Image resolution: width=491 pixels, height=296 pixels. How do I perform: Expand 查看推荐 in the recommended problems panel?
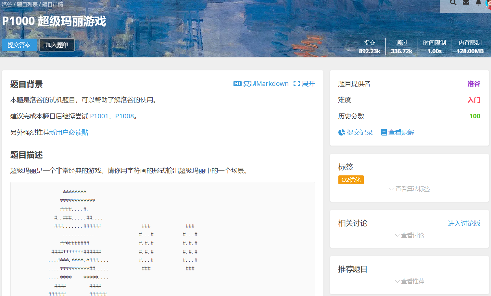tap(409, 281)
